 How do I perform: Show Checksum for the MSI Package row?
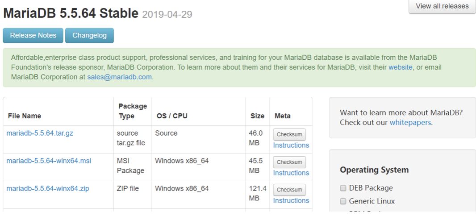(x=289, y=162)
